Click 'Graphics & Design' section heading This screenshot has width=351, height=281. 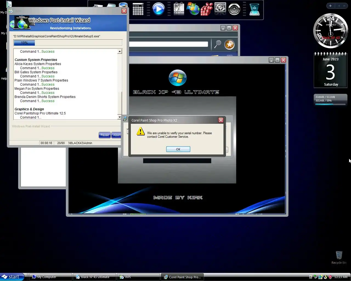[29, 109]
